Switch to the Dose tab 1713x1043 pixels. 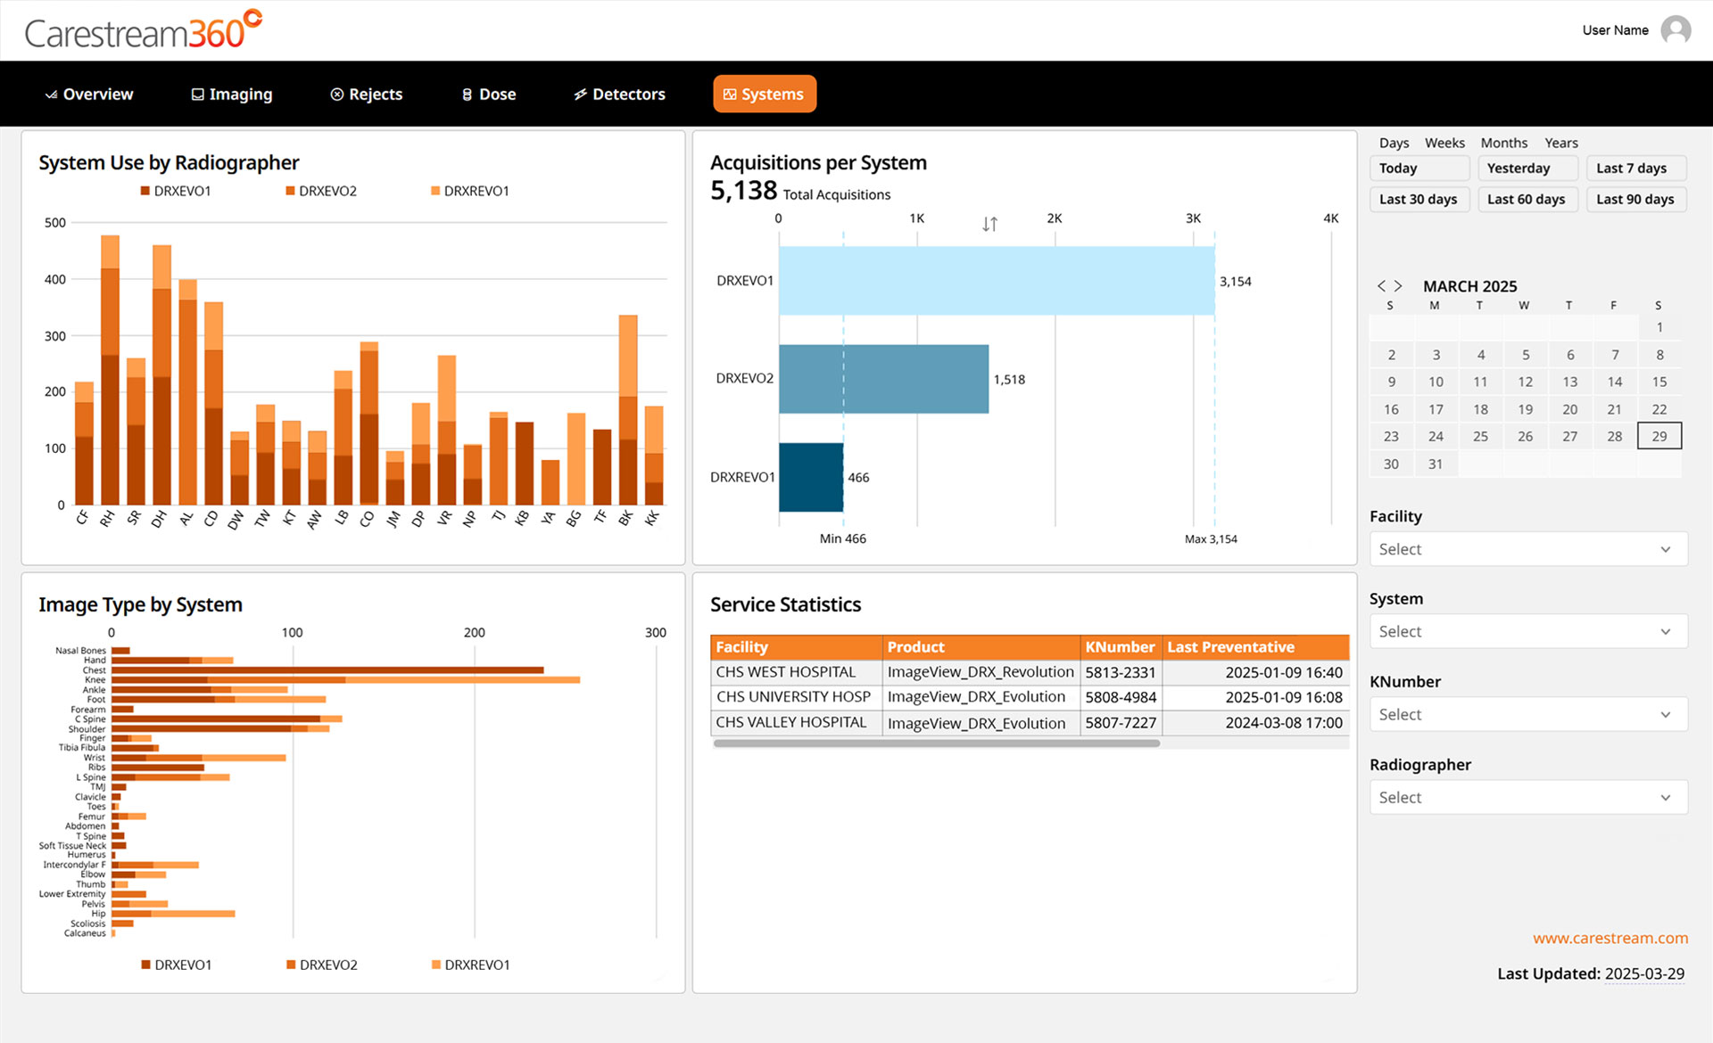(489, 94)
